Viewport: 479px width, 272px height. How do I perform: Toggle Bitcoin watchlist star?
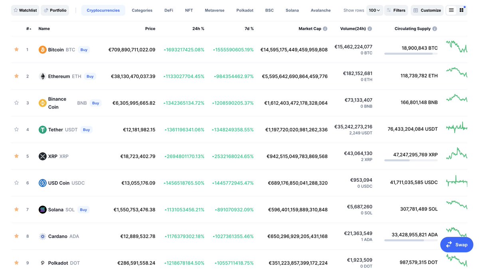pos(16,50)
